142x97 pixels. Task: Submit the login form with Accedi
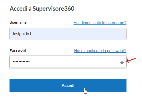tap(68, 85)
